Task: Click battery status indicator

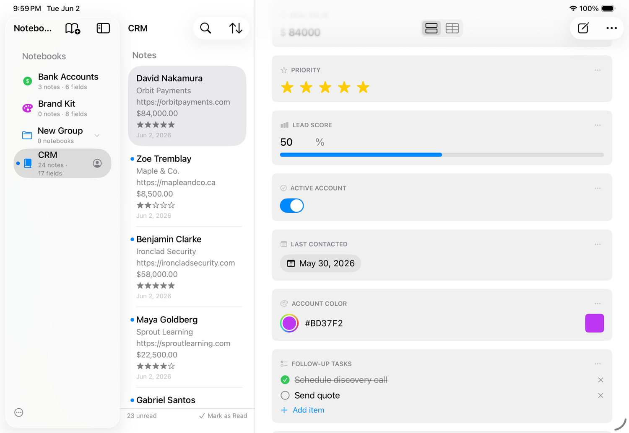Action: click(608, 8)
